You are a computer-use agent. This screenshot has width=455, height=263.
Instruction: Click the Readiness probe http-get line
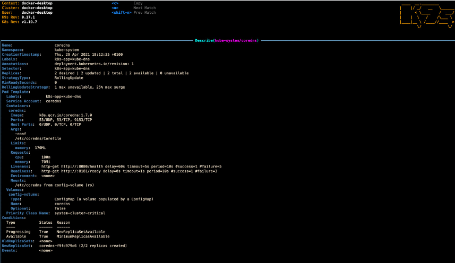click(130, 171)
